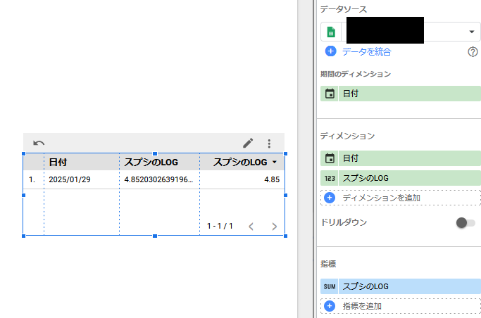Click 指標を追加 button
481x318 pixels.
pyautogui.click(x=362, y=306)
